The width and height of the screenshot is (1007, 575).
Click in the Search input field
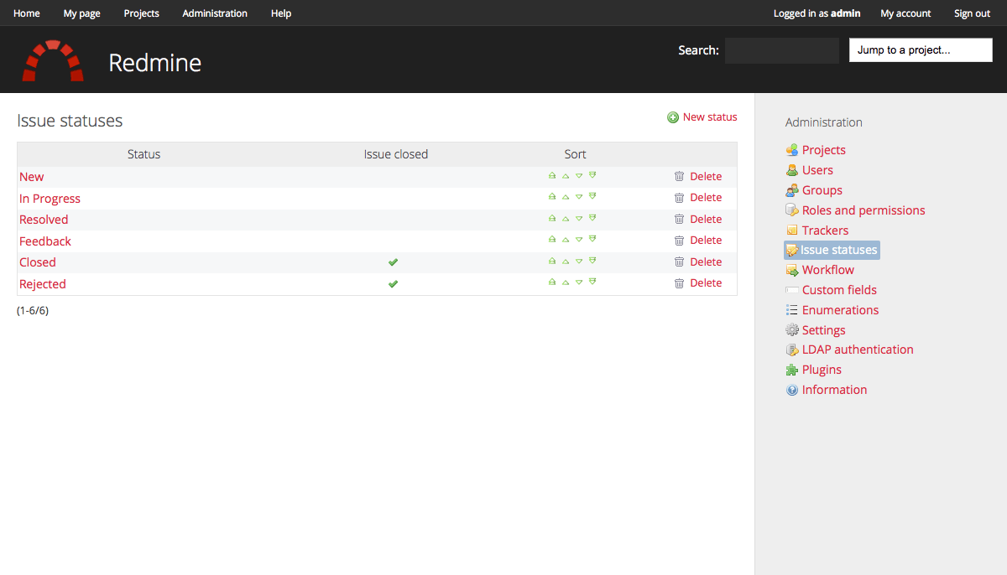(x=782, y=50)
